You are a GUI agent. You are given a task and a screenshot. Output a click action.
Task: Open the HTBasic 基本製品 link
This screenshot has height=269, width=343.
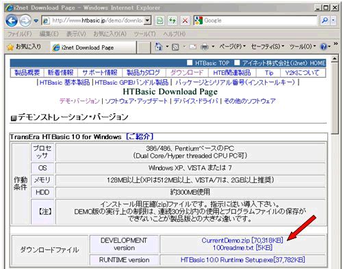64,83
